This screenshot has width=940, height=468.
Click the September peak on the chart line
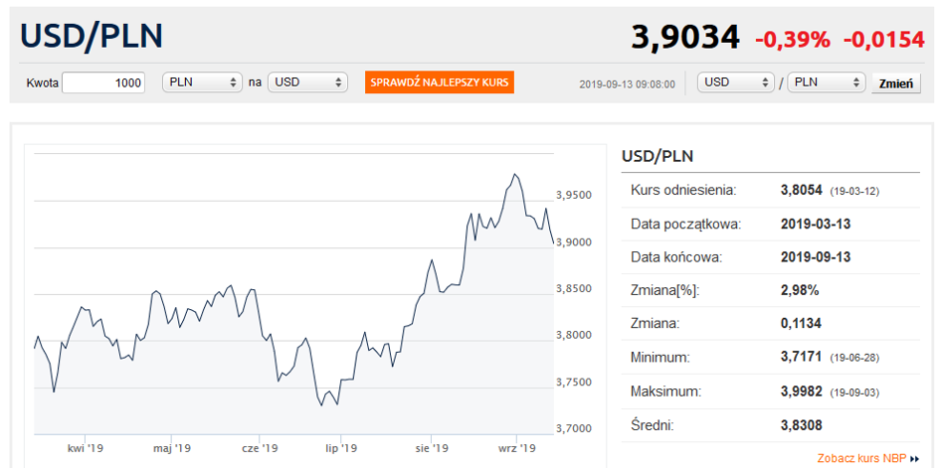pos(515,174)
